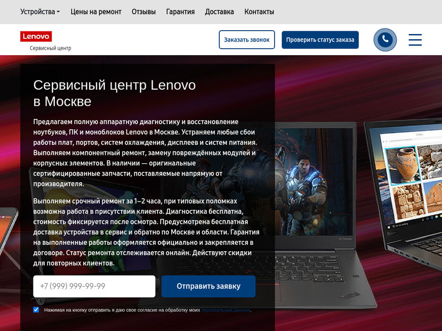Open the Устройства dropdown menu
This screenshot has width=442, height=331.
[x=40, y=12]
